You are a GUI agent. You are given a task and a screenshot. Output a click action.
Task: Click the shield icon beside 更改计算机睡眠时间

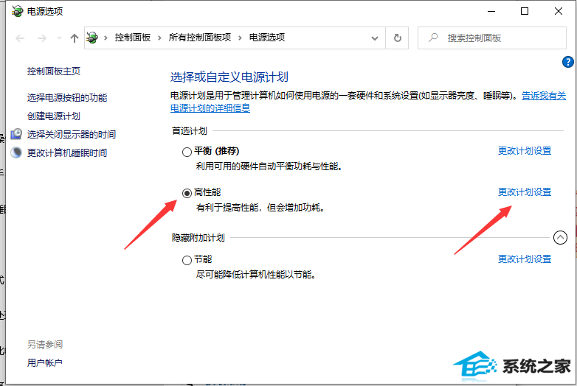16,152
